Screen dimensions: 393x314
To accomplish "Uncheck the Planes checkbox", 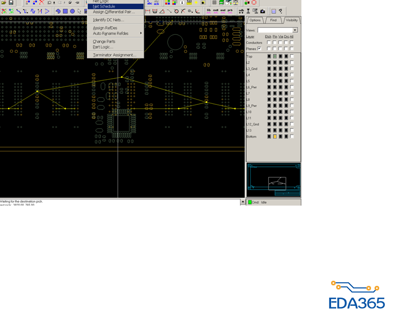I will pos(259,49).
